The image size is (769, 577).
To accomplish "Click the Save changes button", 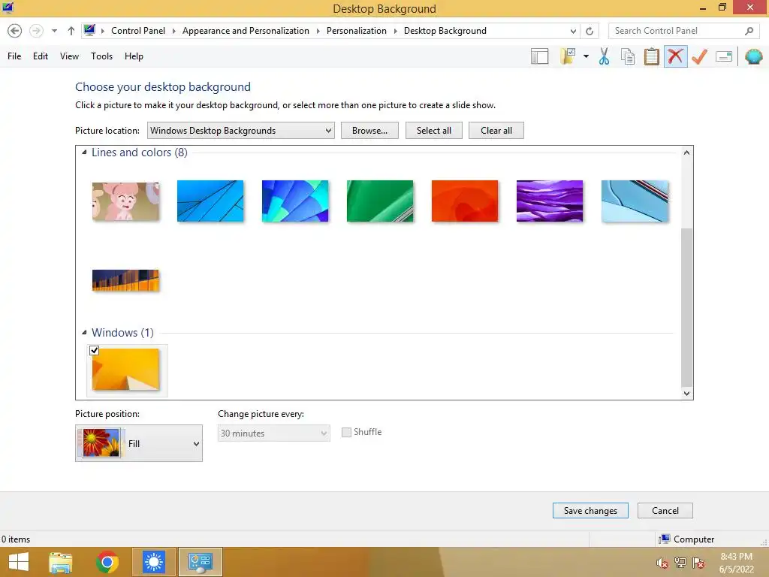I will tap(590, 511).
